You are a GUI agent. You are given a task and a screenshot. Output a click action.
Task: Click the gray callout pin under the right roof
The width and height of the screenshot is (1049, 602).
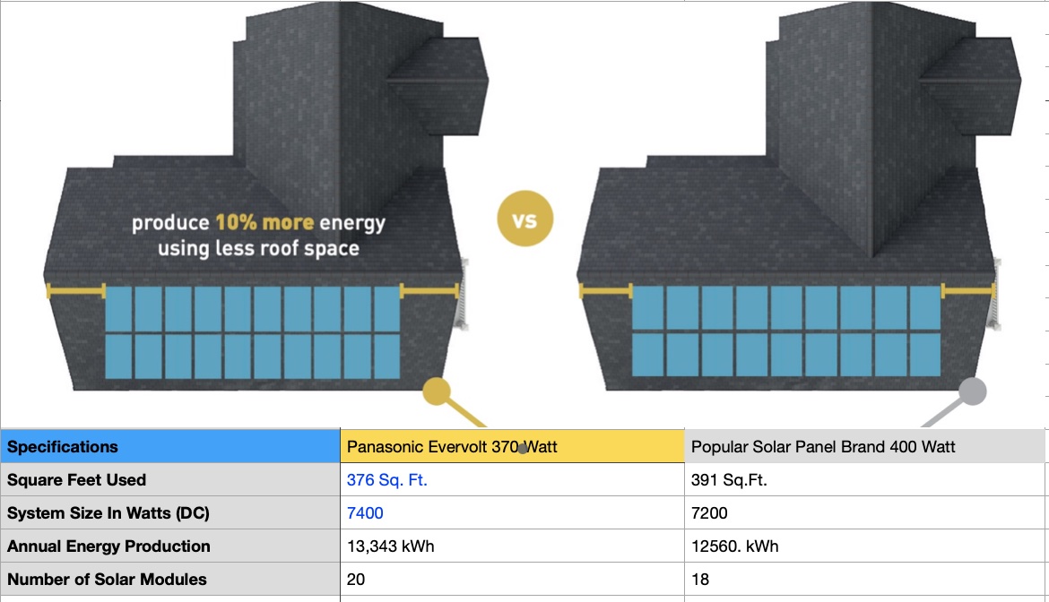click(972, 391)
